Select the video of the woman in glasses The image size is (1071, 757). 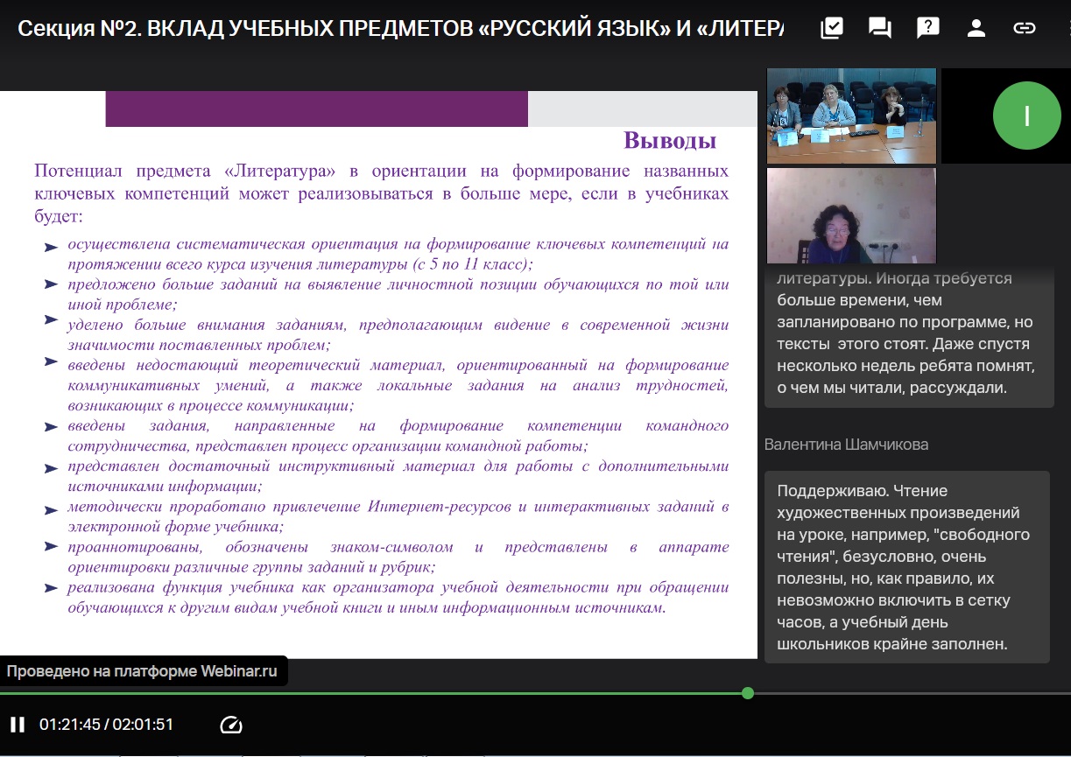pyautogui.click(x=850, y=216)
